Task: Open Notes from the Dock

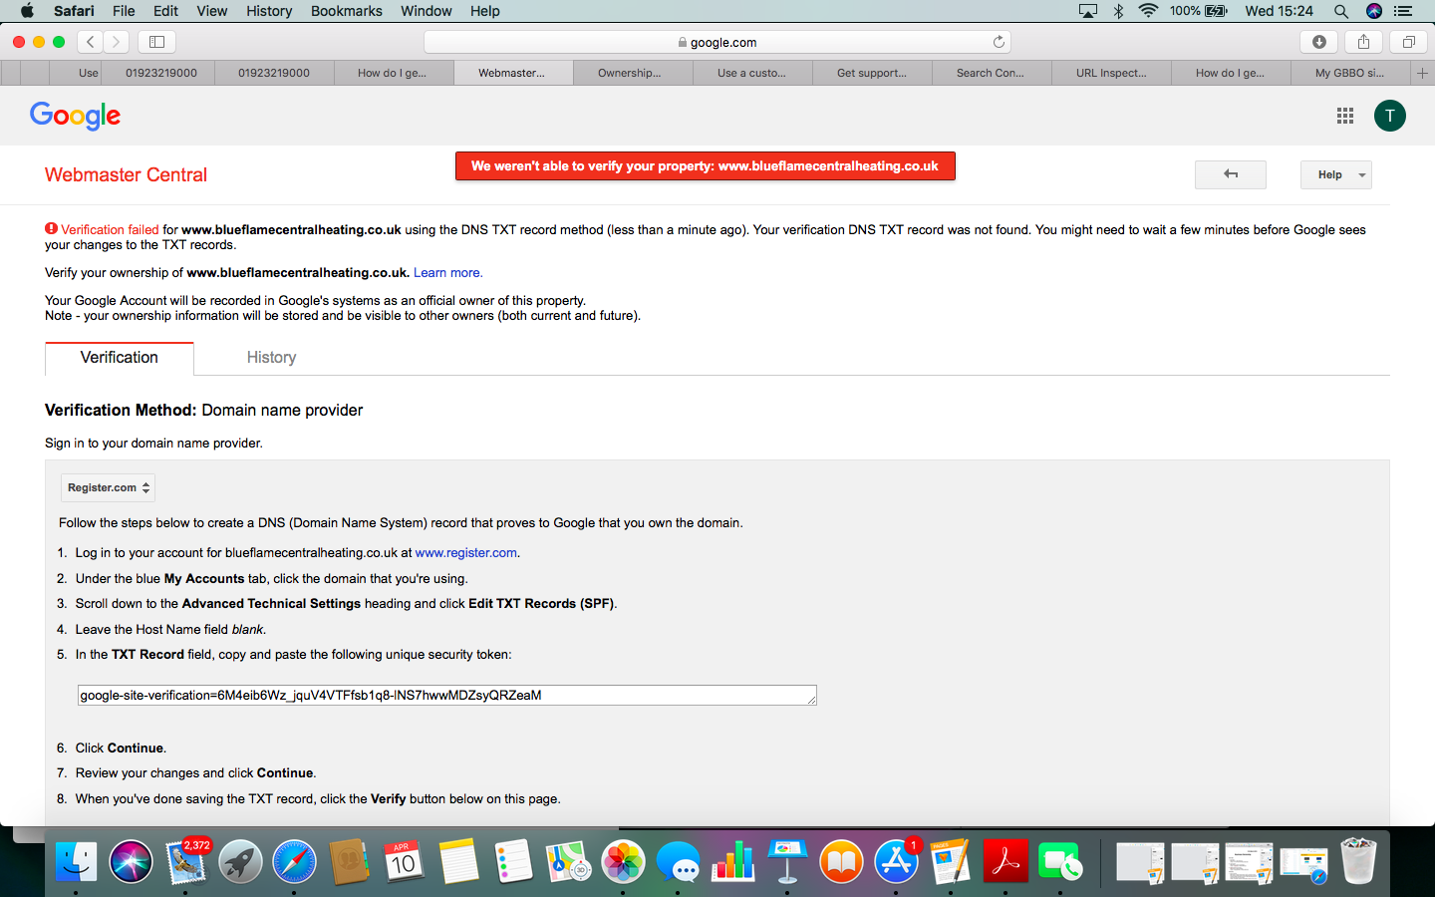Action: (458, 861)
